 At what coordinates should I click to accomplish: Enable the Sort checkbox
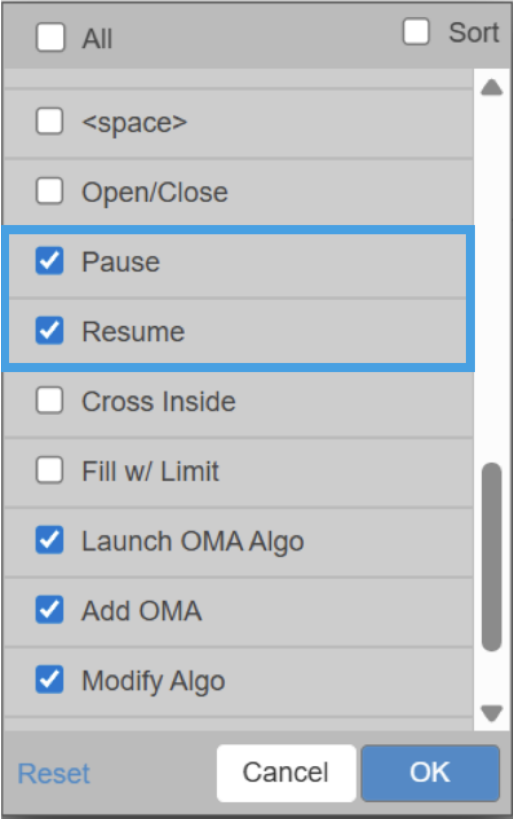click(416, 32)
